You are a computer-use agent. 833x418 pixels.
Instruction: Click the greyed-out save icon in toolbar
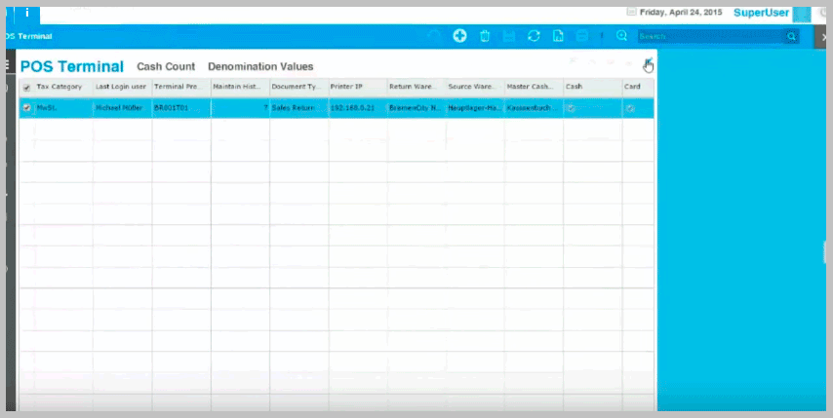coord(509,36)
